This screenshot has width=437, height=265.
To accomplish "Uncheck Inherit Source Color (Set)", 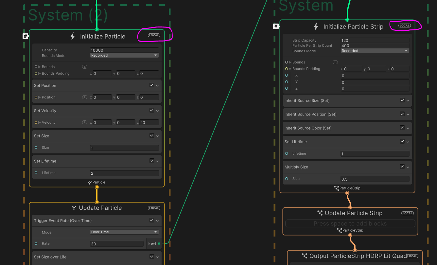I will [402, 128].
